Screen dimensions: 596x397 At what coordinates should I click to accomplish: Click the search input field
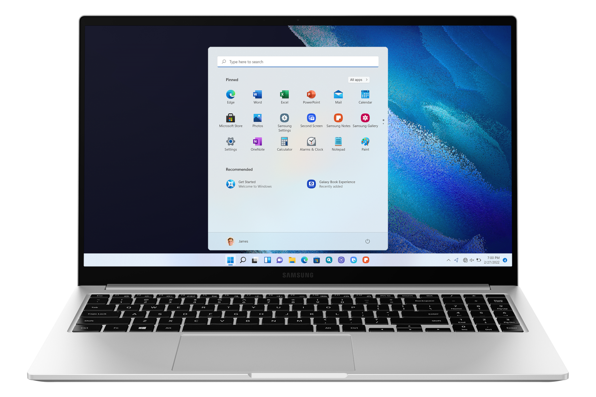point(298,61)
